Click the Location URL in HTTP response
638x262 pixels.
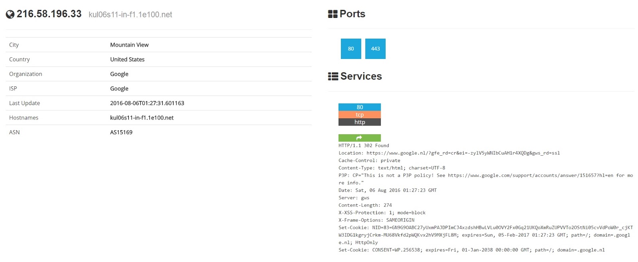pos(463,153)
